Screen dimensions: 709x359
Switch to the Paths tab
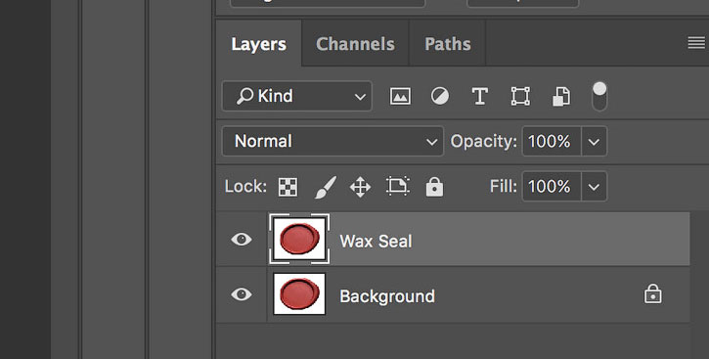point(448,44)
